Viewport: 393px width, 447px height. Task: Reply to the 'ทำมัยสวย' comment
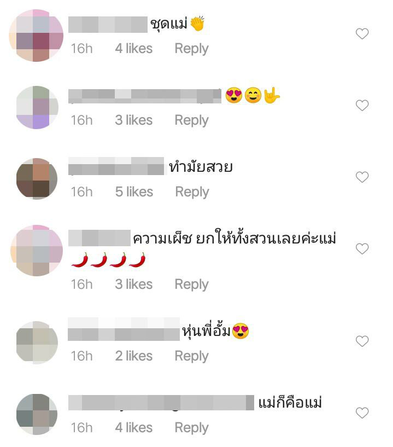(x=192, y=192)
